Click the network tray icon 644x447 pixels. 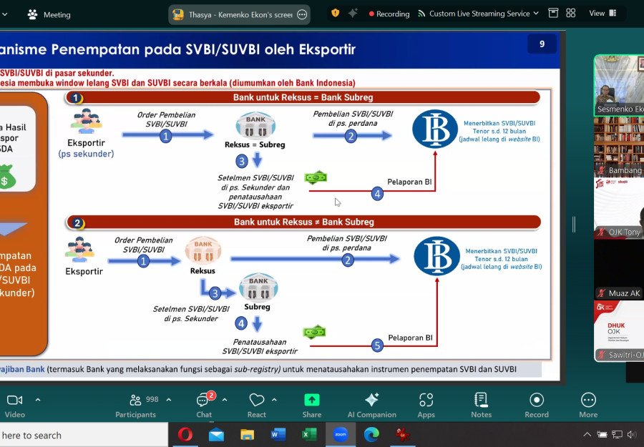(x=617, y=434)
